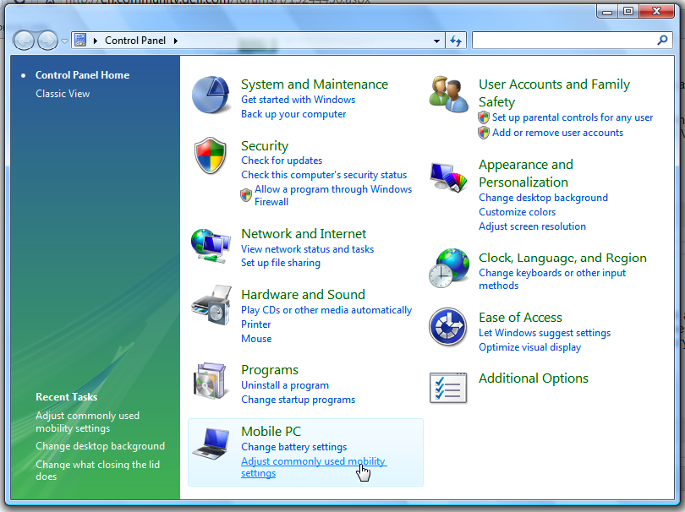The height and width of the screenshot is (512, 685).
Task: Click the search magnifier icon
Action: point(662,41)
